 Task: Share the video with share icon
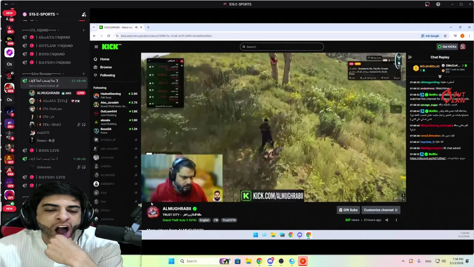387,220
